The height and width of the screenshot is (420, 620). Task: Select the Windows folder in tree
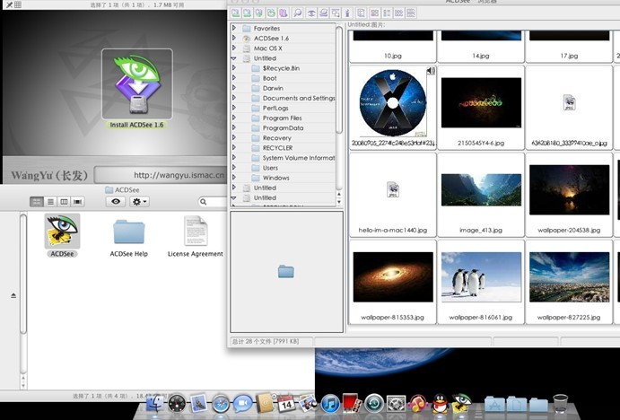(x=275, y=178)
